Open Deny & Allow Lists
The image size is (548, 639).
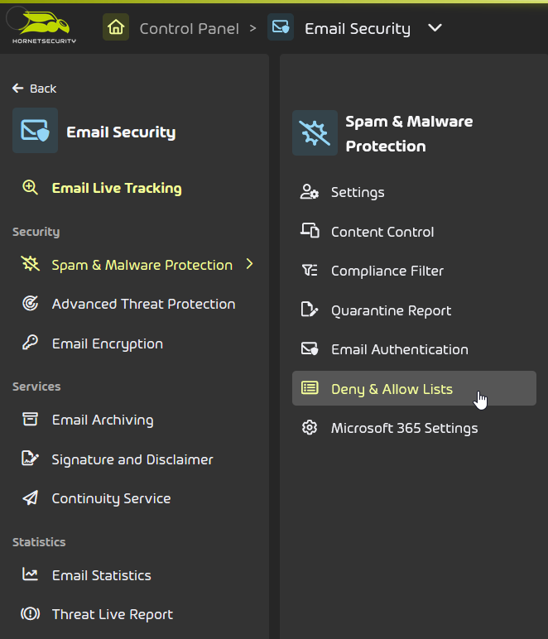tap(414, 388)
